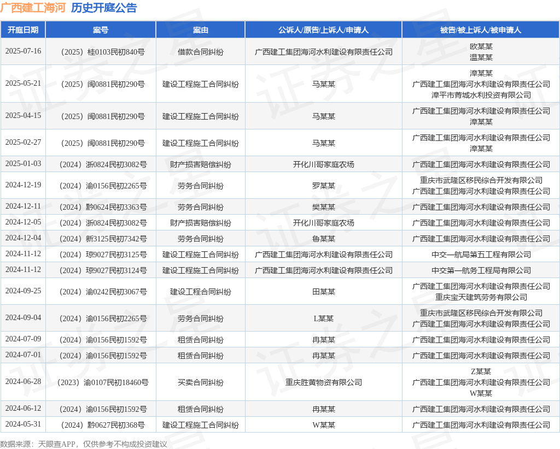This screenshot has width=560, height=449.
Task: Click the 买卖合同纠纷 cause cell
Action: (x=200, y=383)
